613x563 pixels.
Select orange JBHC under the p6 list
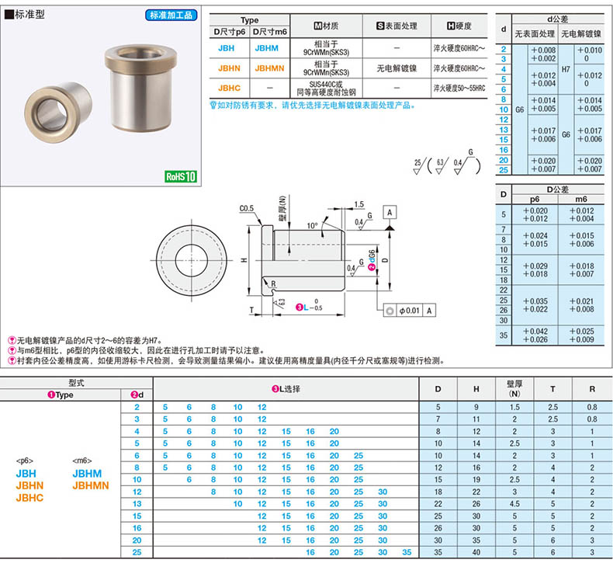pyautogui.click(x=29, y=498)
